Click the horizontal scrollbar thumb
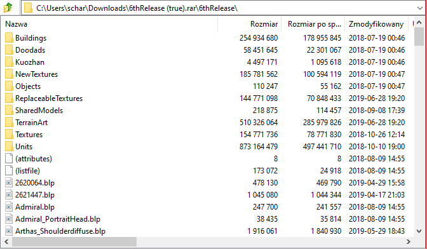Viewport: 427px width, 249px height. 74,241
